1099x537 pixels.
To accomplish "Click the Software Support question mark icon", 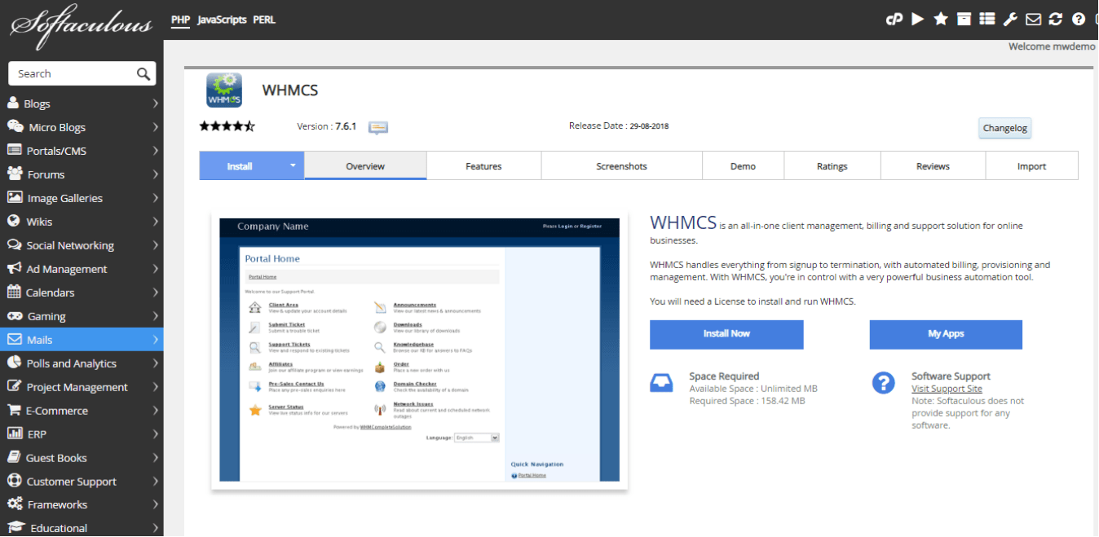I will [883, 382].
